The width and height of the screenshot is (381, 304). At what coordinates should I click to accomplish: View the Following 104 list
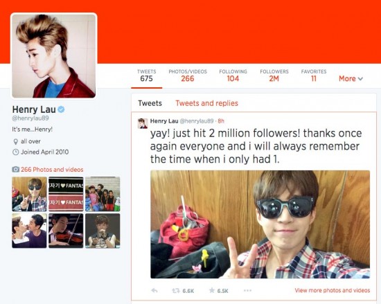click(233, 75)
